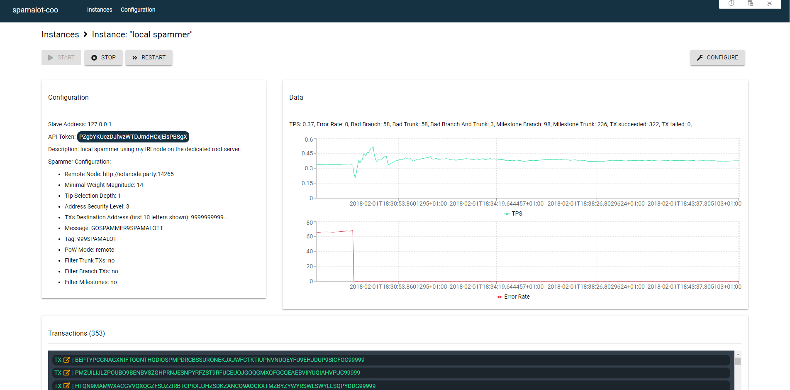The image size is (790, 390).
Task: Select the BEPTYPCGNAG transaction hash text
Action: pos(219,360)
